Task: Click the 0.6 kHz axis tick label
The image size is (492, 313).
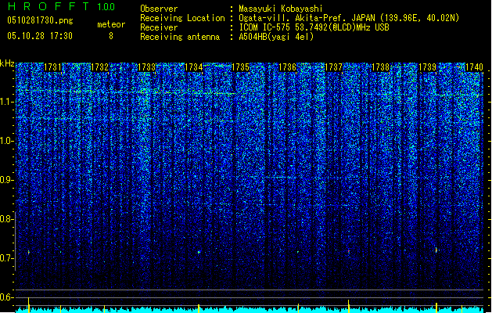Action: coord(7,297)
